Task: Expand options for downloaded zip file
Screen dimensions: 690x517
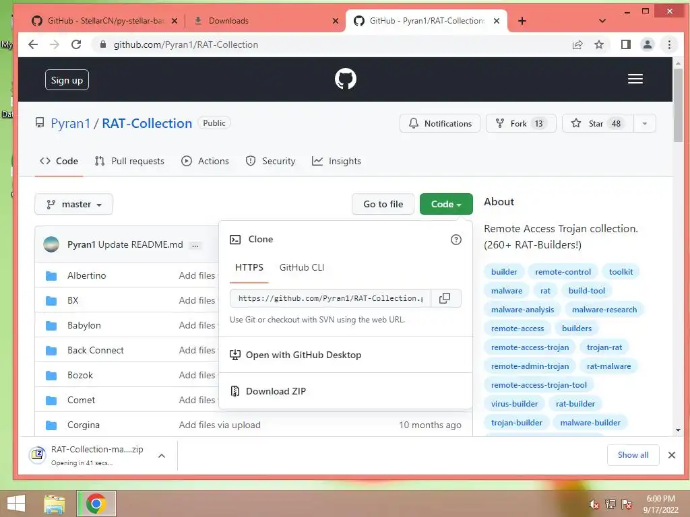Action: (x=162, y=456)
